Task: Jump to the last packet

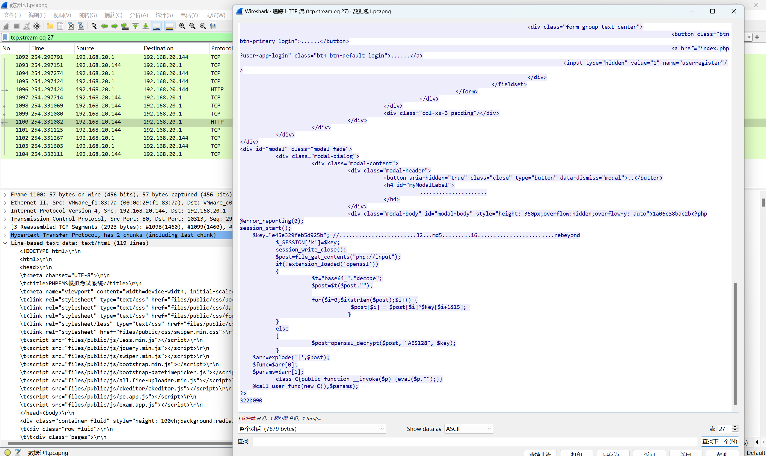Action: (146, 26)
